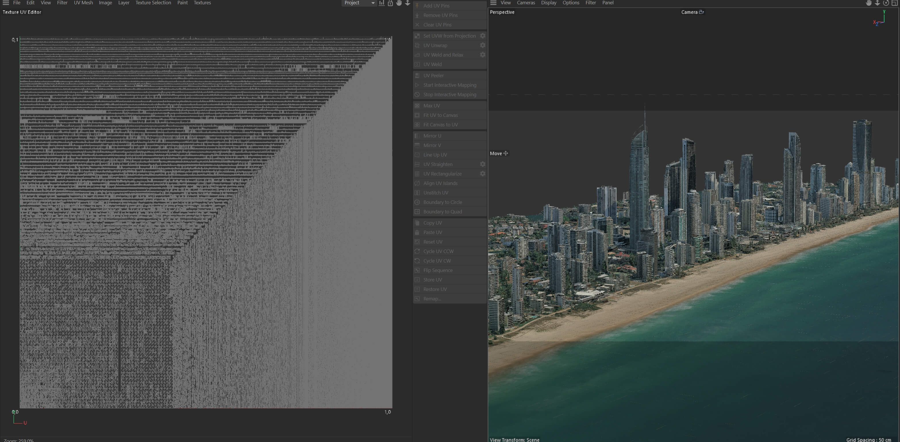
Task: Click the Zoom percentage status text
Action: (x=18, y=440)
